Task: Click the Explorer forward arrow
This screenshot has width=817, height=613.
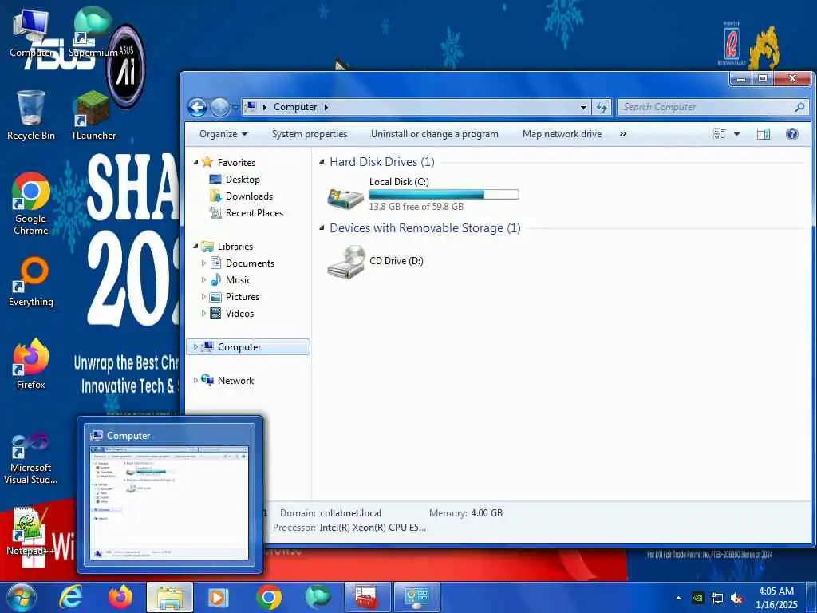Action: point(219,108)
